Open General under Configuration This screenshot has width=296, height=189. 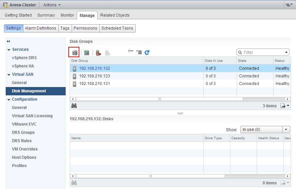[x=19, y=108]
